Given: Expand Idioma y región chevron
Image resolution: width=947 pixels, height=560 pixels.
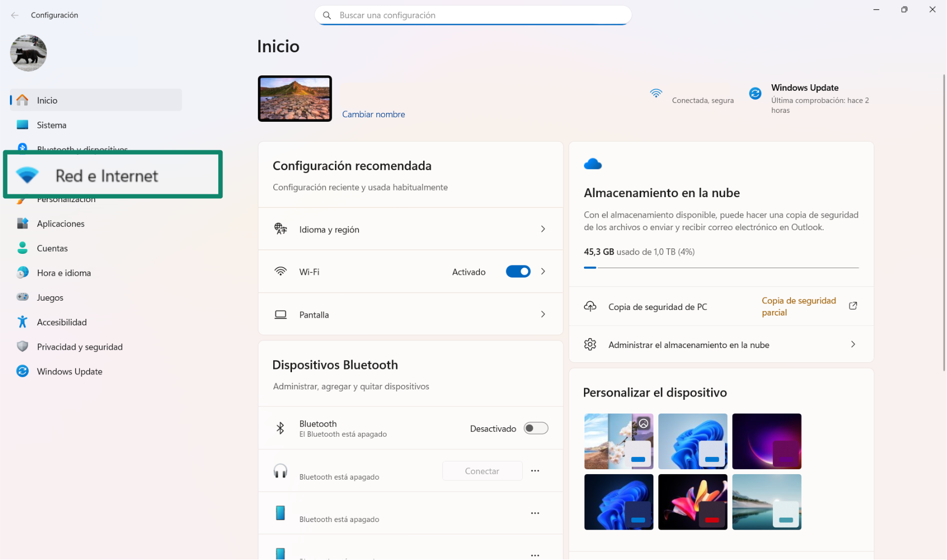Looking at the screenshot, I should pos(543,229).
